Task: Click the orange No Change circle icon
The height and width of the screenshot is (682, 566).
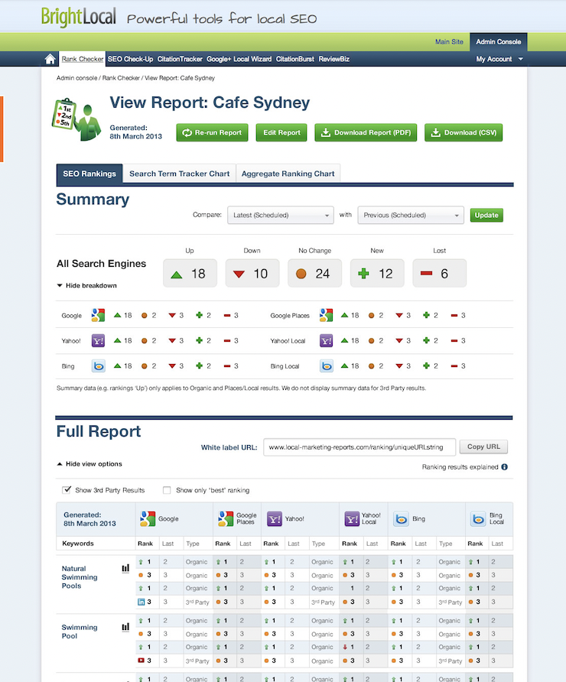Action: [301, 274]
